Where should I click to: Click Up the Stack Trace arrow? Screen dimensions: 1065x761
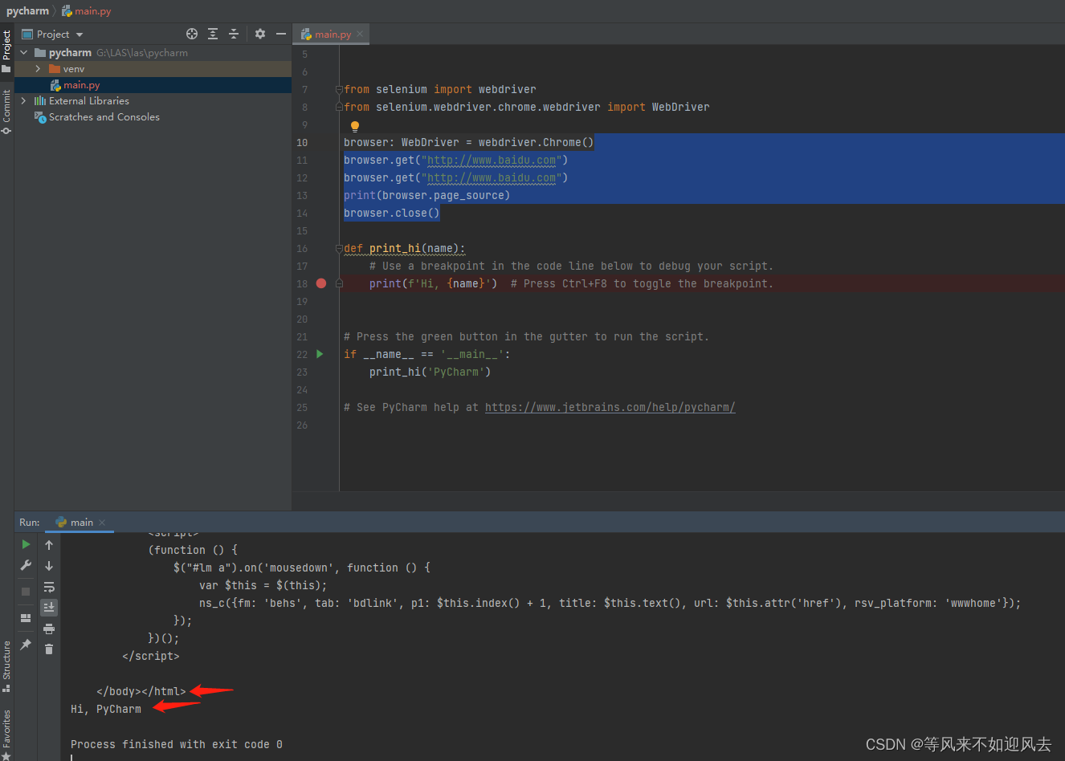pos(49,545)
